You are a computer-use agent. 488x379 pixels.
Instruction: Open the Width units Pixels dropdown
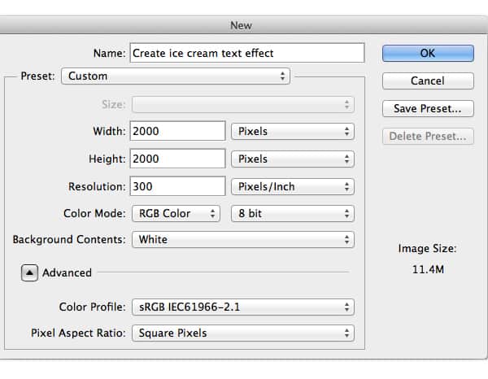[x=293, y=131]
